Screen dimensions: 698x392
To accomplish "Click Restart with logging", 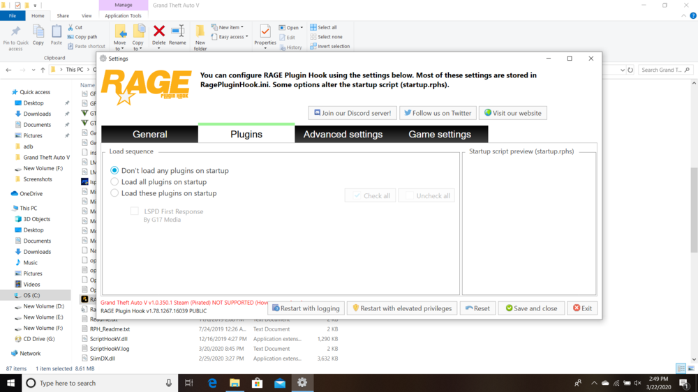I will [x=306, y=308].
